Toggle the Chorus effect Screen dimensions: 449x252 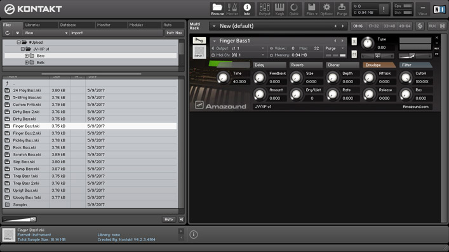pyautogui.click(x=342, y=65)
